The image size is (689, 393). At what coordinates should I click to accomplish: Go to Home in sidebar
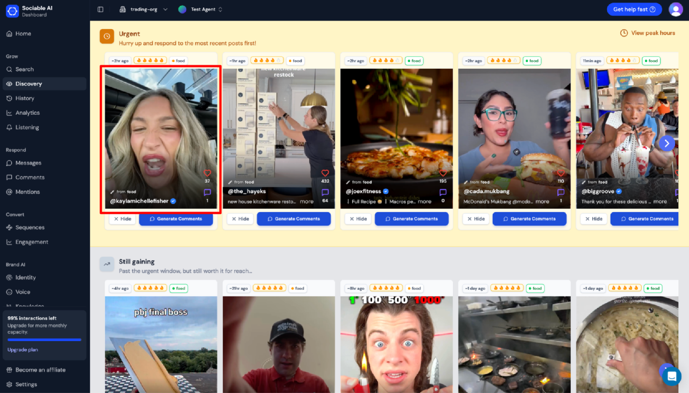[x=45, y=34]
